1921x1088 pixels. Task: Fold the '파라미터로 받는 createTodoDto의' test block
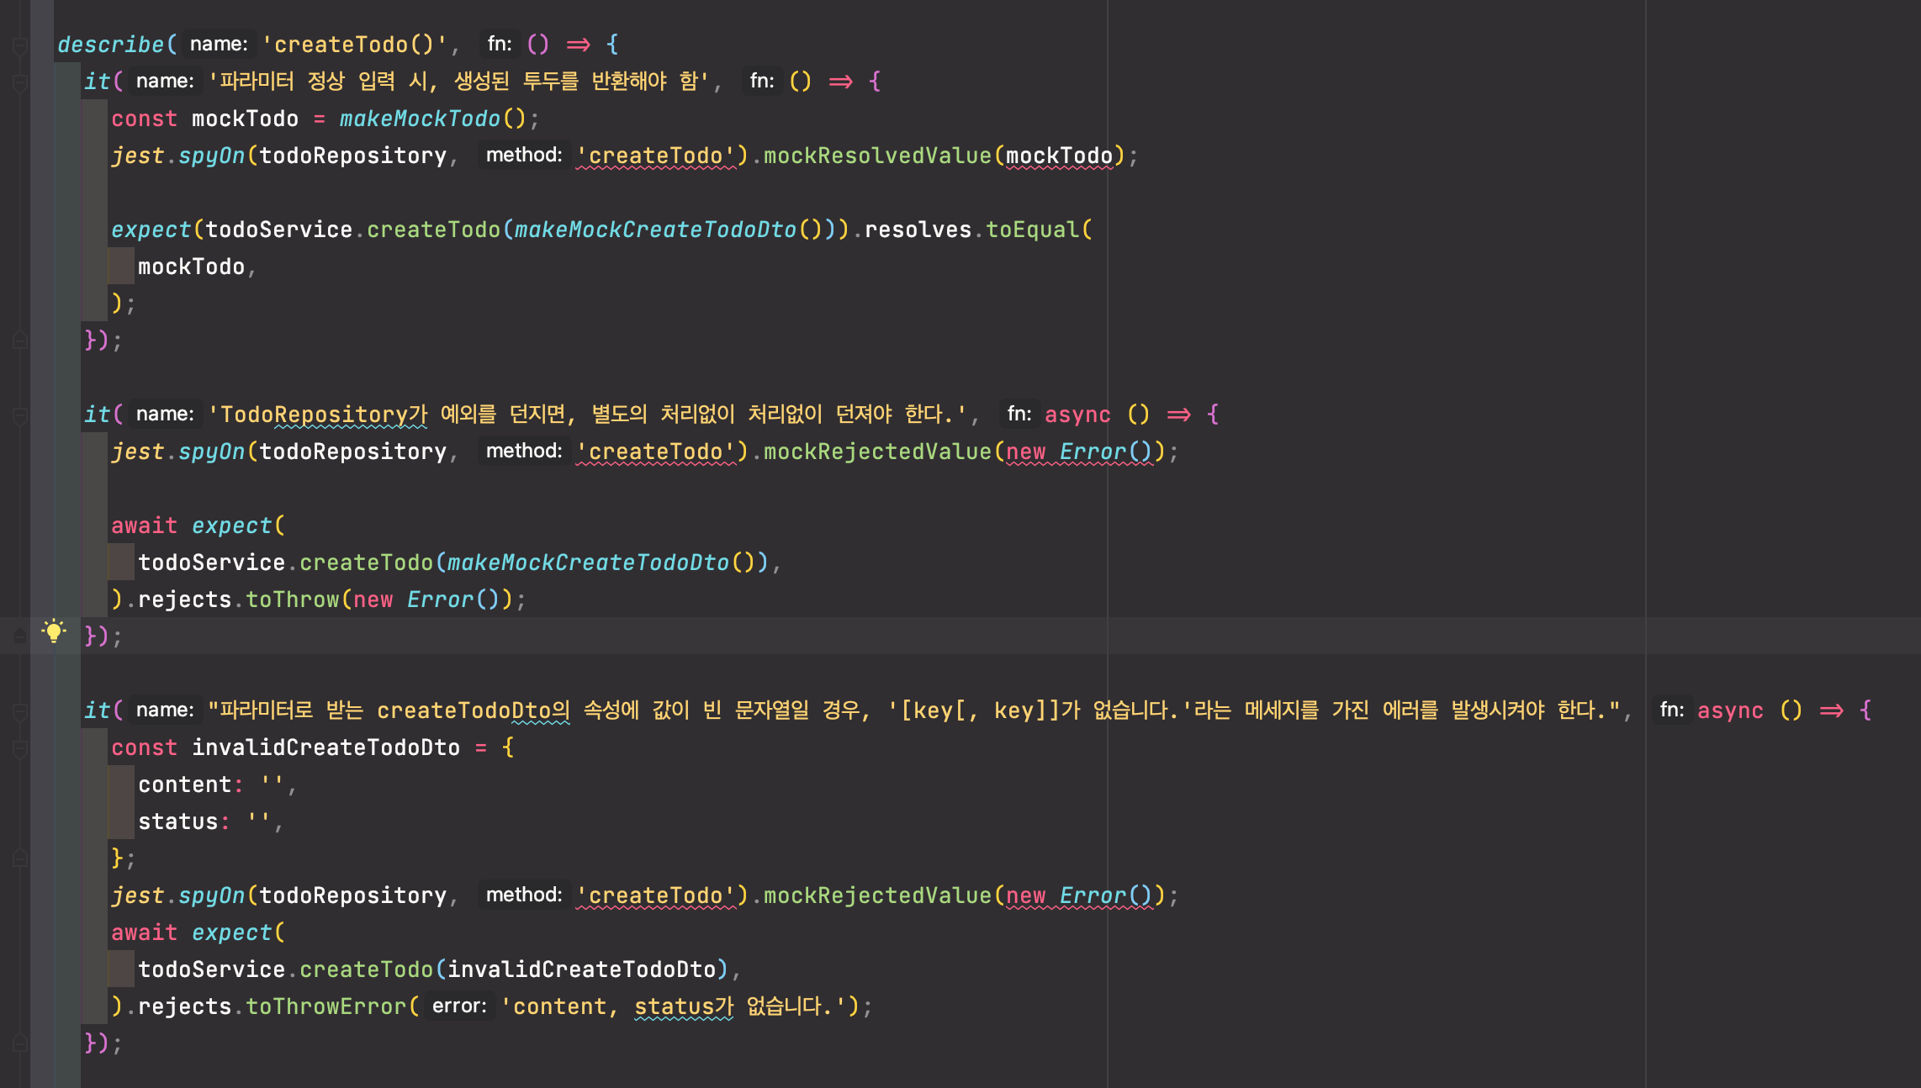pyautogui.click(x=20, y=710)
